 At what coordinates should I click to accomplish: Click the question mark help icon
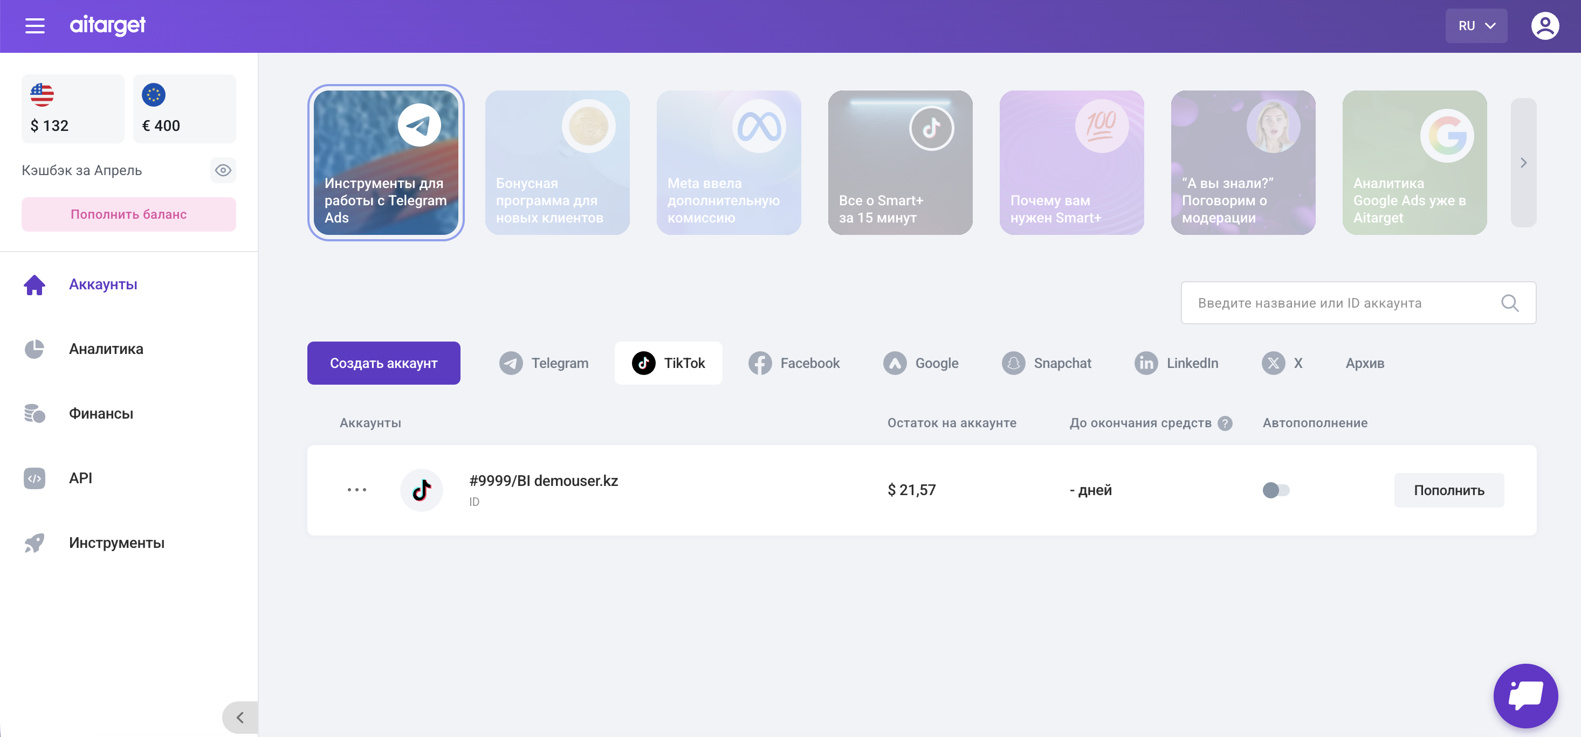(1225, 423)
